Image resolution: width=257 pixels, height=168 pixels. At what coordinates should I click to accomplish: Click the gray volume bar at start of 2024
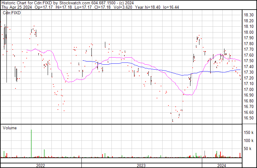[205, 154]
